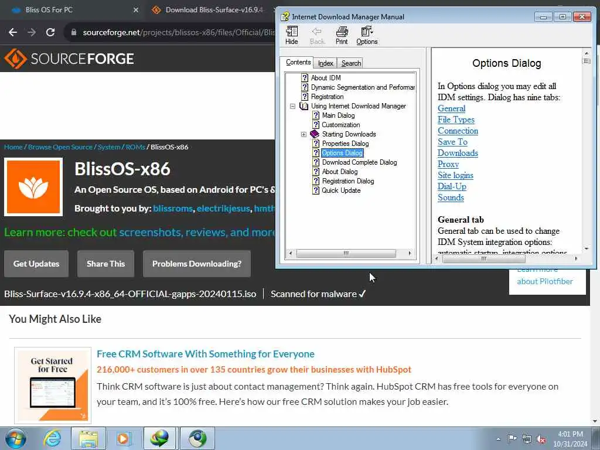The image size is (600, 450).
Task: Launch Internet Explorer from the taskbar
Action: [x=52, y=438]
